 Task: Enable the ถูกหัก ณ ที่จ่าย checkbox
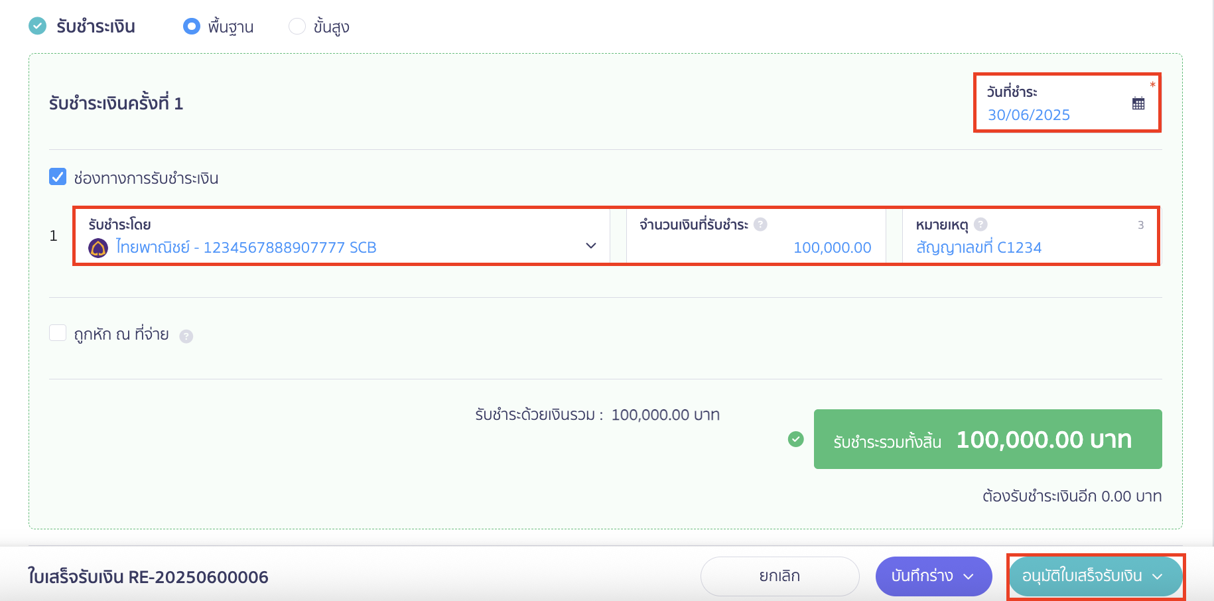58,333
